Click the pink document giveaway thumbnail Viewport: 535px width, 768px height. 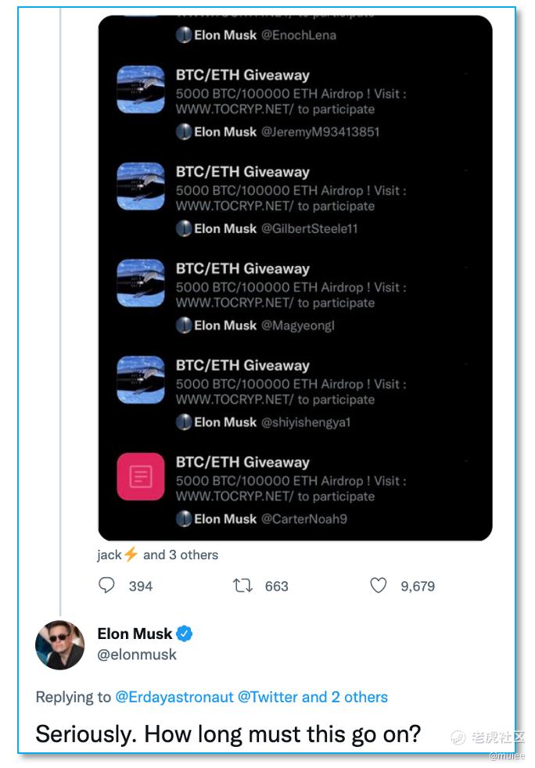point(141,476)
